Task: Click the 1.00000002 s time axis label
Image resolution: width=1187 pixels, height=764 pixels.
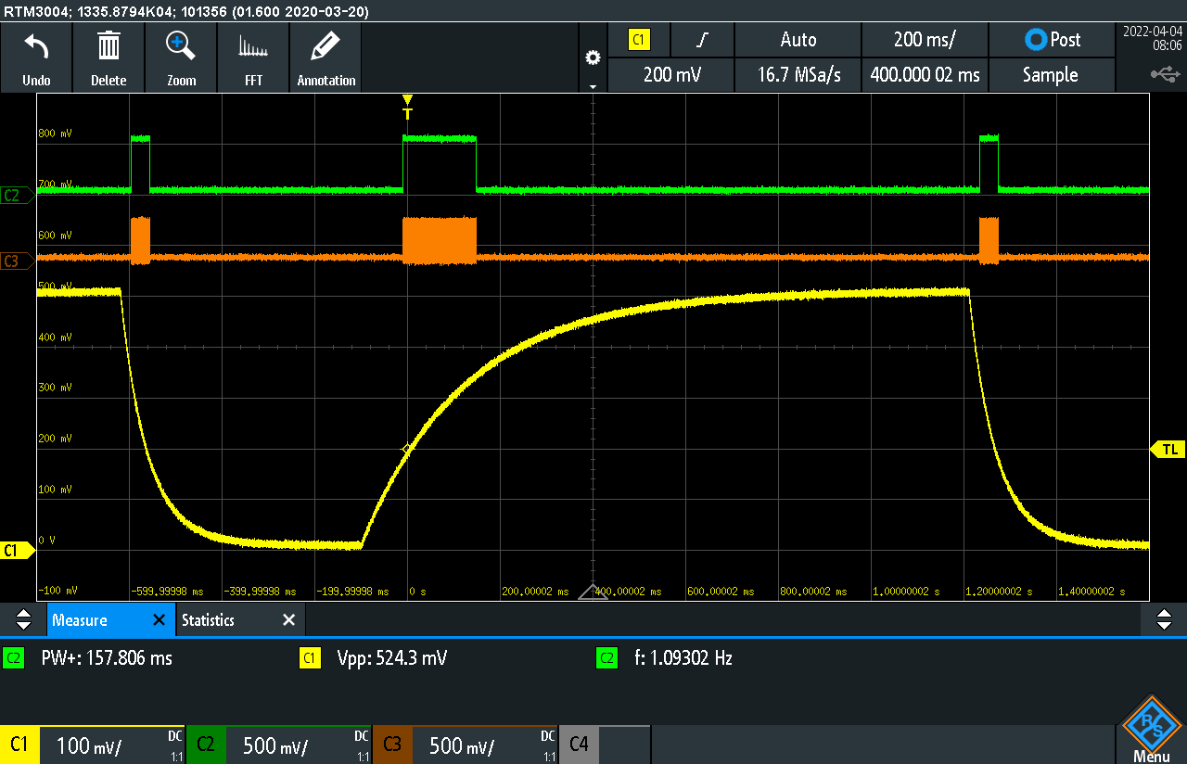Action: click(x=906, y=591)
